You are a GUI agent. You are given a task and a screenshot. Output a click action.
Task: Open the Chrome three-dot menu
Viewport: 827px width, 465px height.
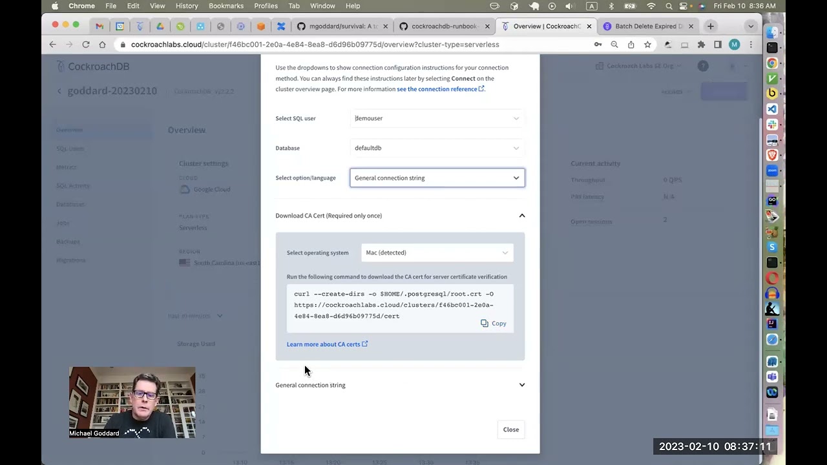click(x=751, y=45)
